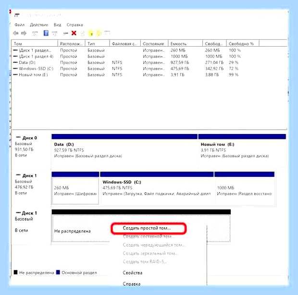This screenshot has width=298, height=295.
Task: Click the second yellow folder toolbar icon
Action: (99, 34)
